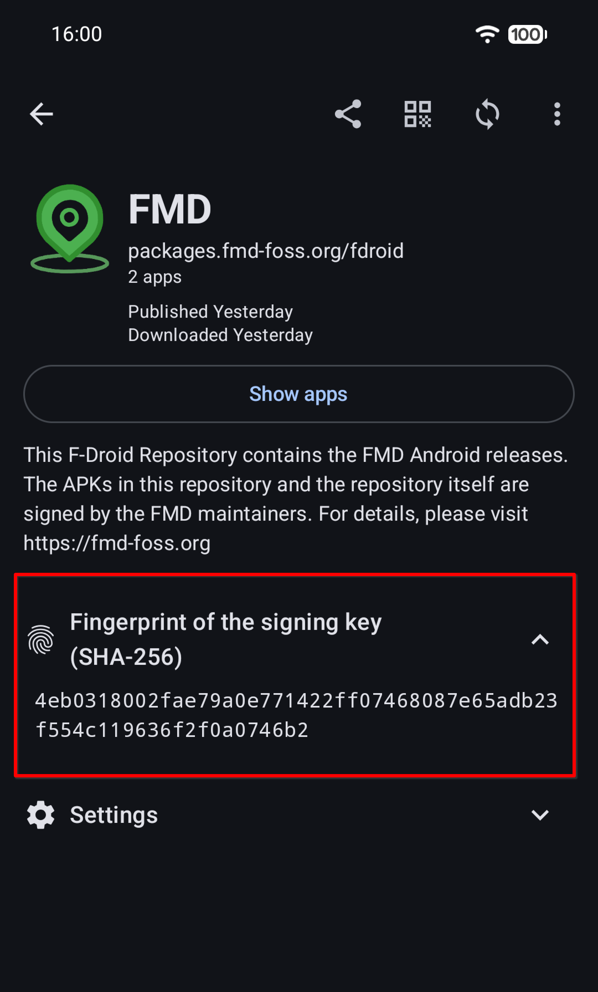This screenshot has width=598, height=992.
Task: Open the https://fmd-foss.org link
Action: click(x=117, y=543)
